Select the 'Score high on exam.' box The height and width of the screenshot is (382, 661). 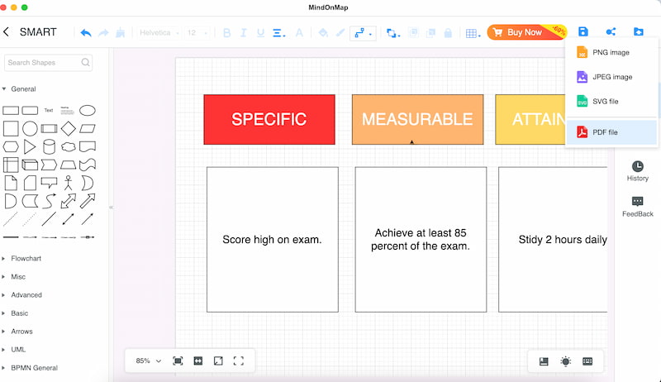click(x=273, y=240)
